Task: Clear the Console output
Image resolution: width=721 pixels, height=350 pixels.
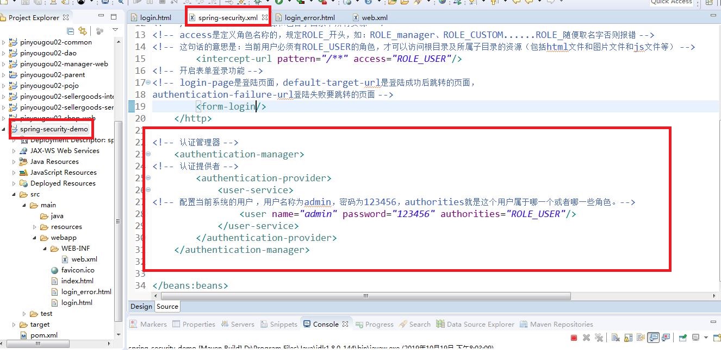Action: click(x=615, y=338)
